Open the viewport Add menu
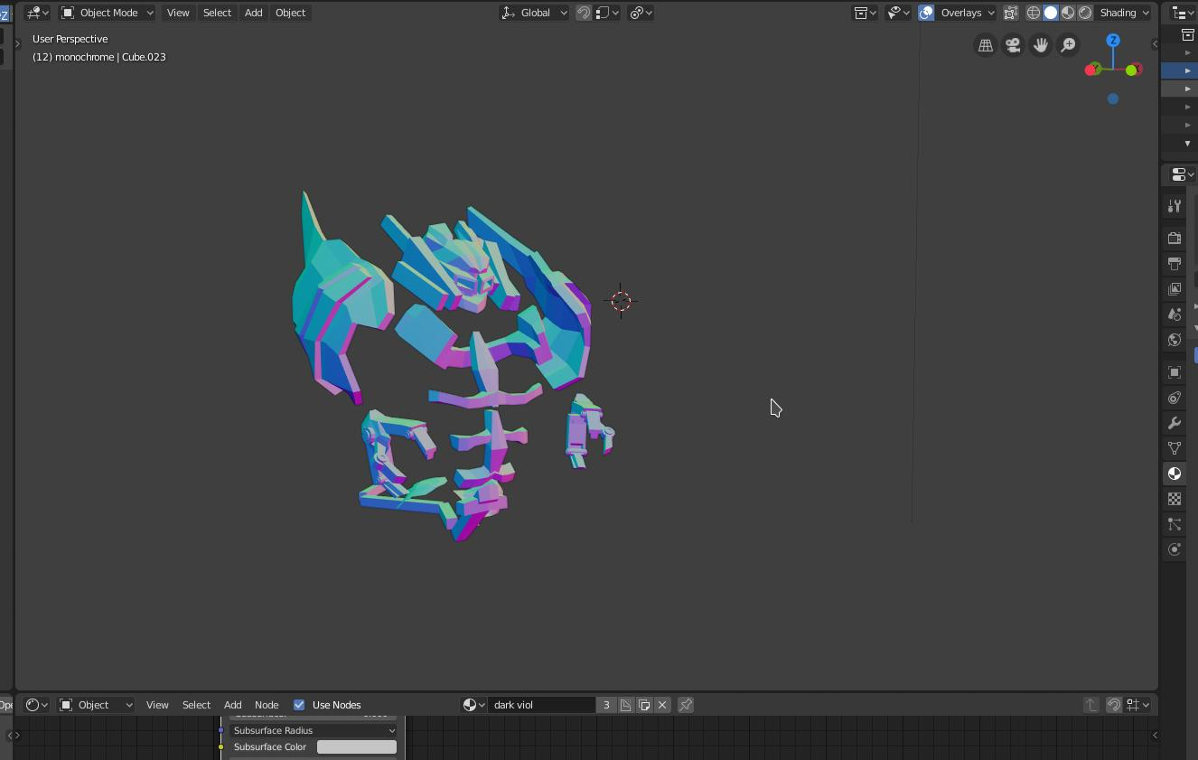Viewport: 1198px width, 760px height. point(253,13)
